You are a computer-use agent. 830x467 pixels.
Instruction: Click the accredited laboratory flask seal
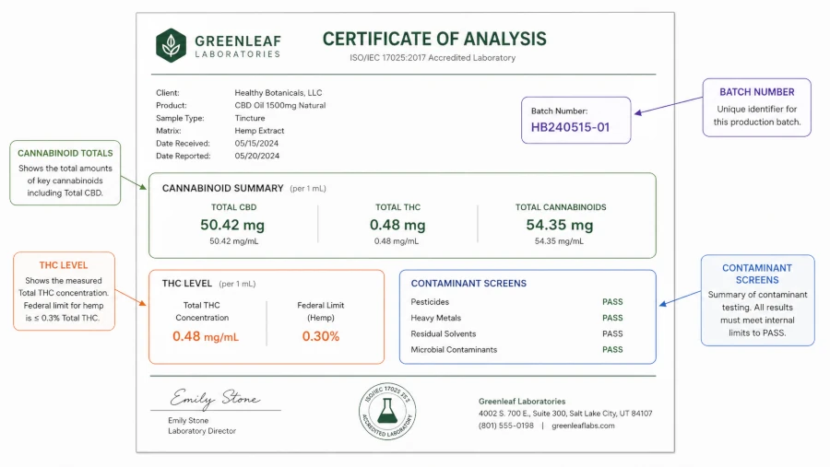[x=387, y=411]
